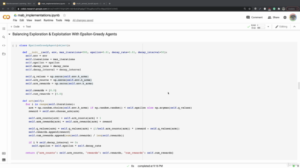Click the browser forward arrow

coord(8,9)
